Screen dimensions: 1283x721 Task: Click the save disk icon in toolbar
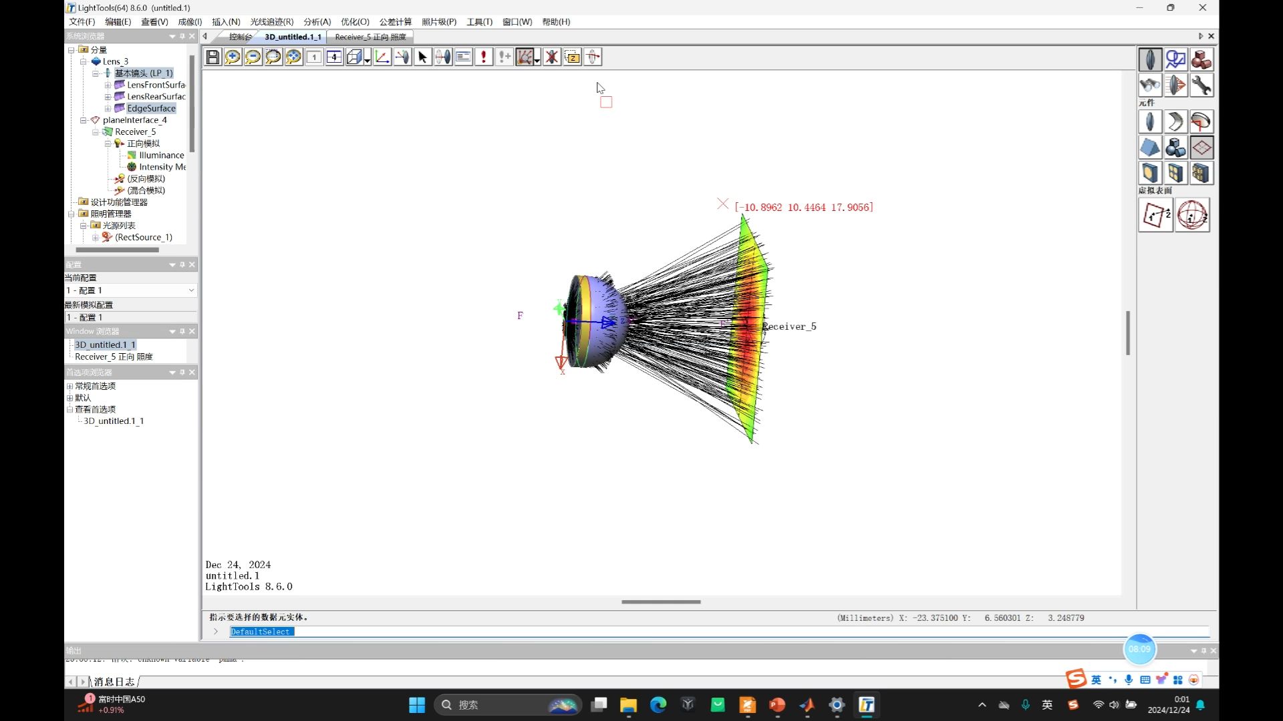212,57
